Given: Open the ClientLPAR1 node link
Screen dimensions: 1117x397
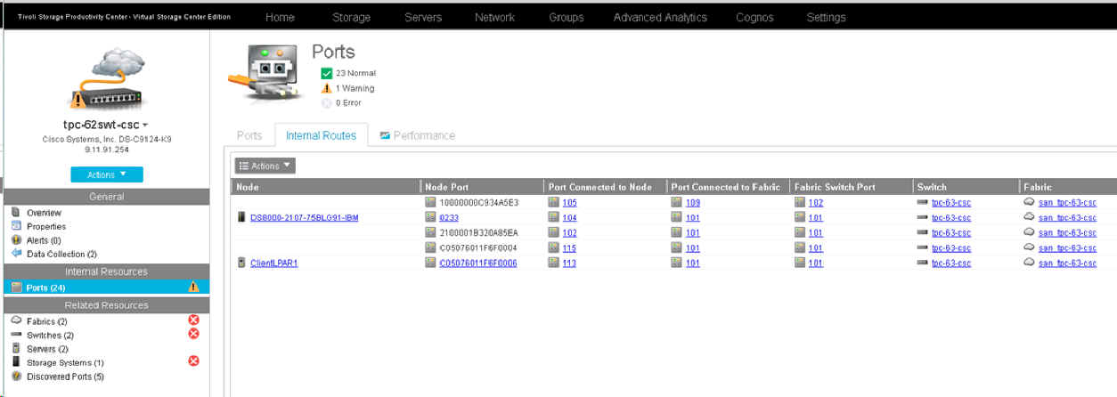Looking at the screenshot, I should pyautogui.click(x=274, y=263).
